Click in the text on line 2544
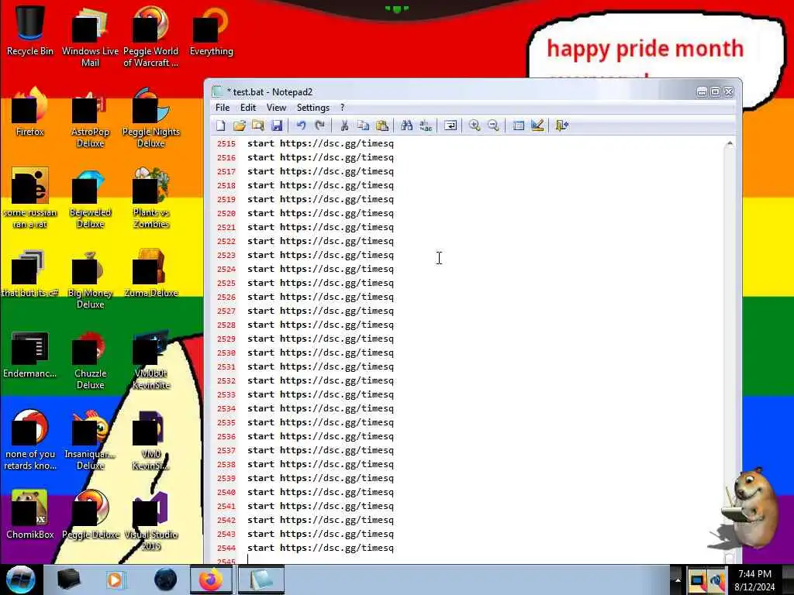 (320, 548)
